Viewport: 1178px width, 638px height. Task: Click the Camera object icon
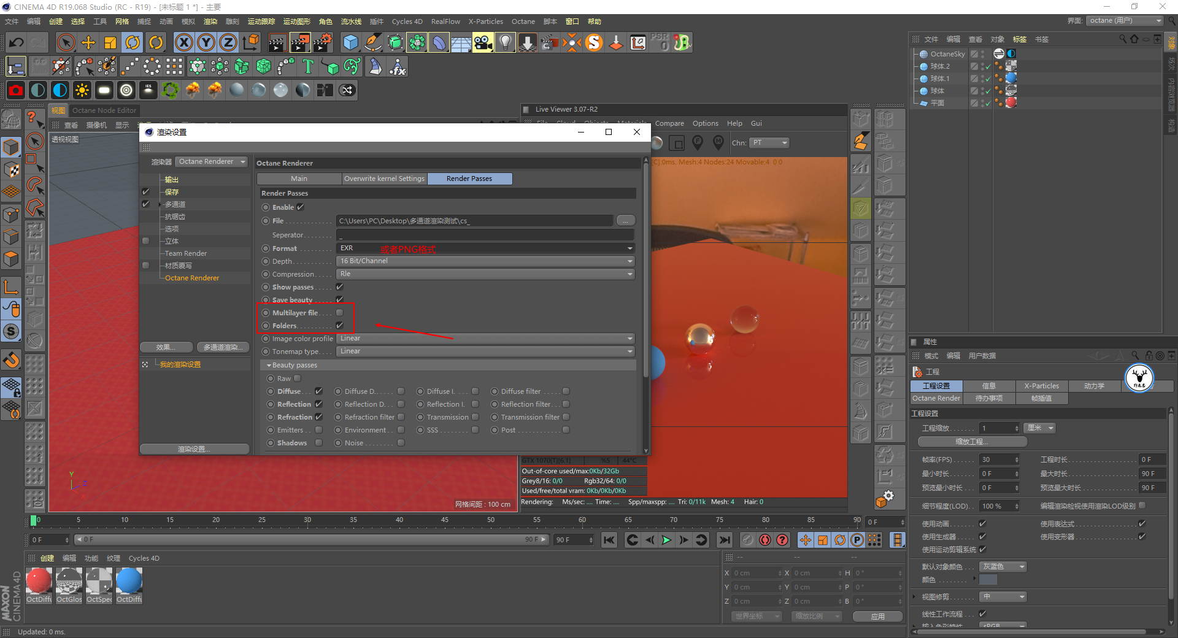(x=483, y=42)
